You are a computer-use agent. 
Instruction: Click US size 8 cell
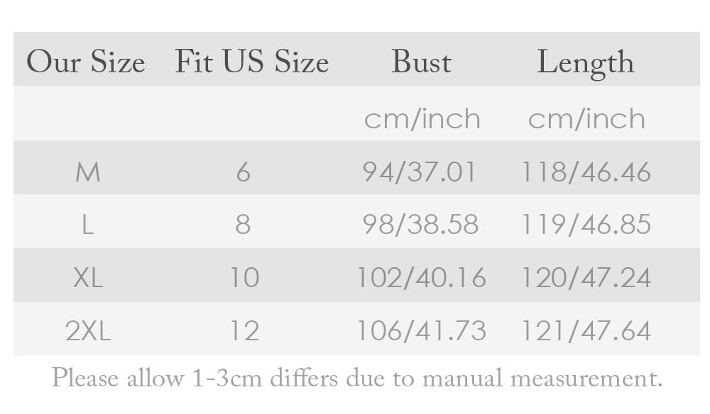[243, 225]
